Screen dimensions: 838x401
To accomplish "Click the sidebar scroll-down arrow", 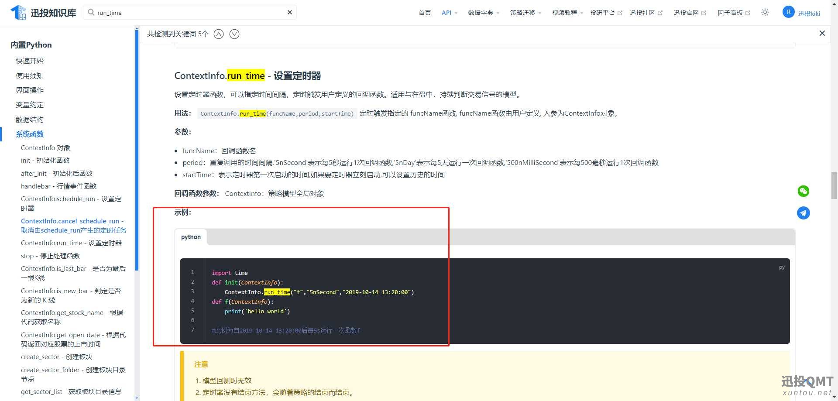I will tap(137, 398).
